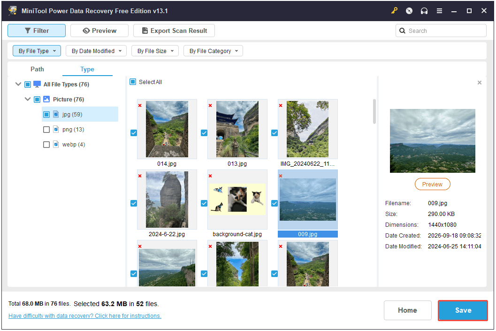Click the large preview image of 009.jpg
This screenshot has height=331, width=496.
(x=433, y=141)
